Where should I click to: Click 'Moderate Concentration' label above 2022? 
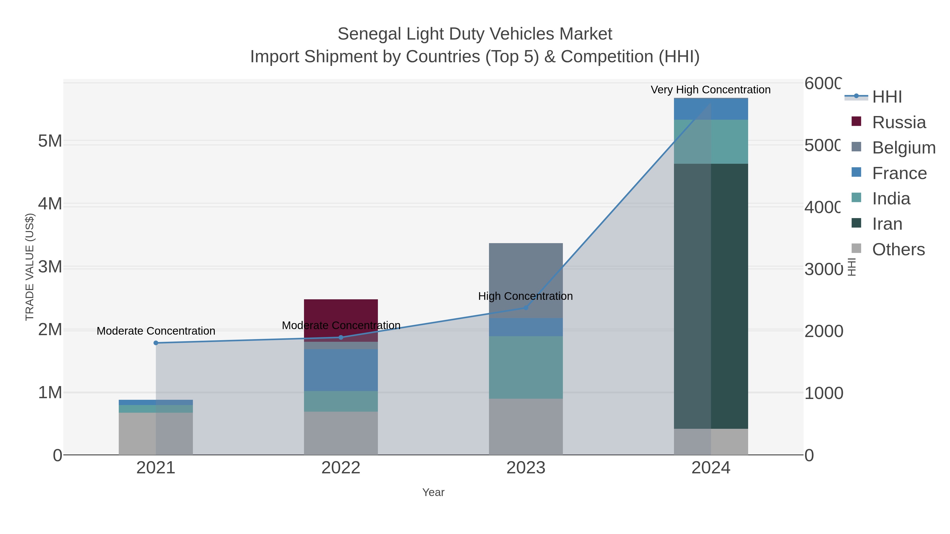pos(341,325)
